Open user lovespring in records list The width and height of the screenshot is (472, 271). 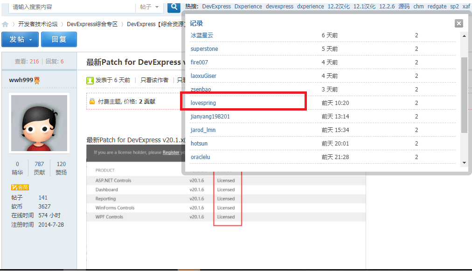(x=203, y=103)
